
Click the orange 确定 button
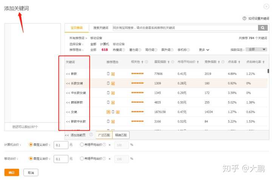click(12, 172)
